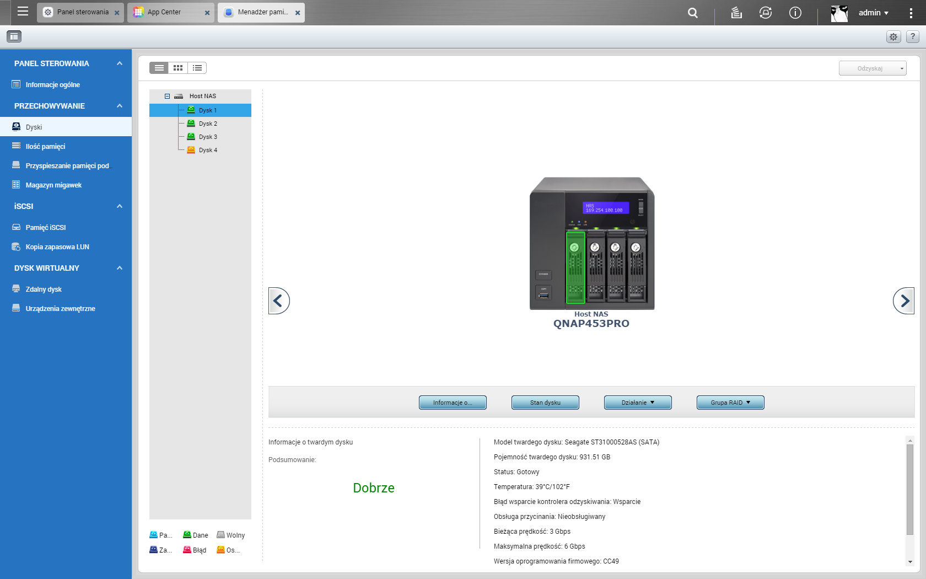The height and width of the screenshot is (579, 926).
Task: Open the main hamburger menu
Action: (23, 12)
